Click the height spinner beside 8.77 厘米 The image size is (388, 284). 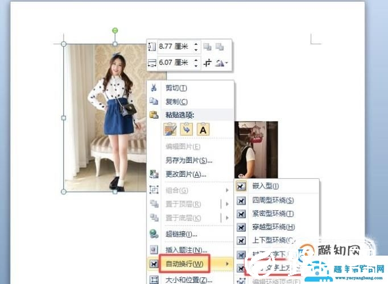click(x=196, y=47)
